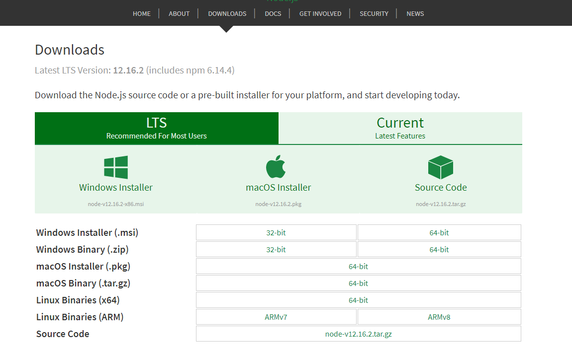Download Windows Binary (.zip) 32-bit
572x351 pixels.
[x=276, y=249]
